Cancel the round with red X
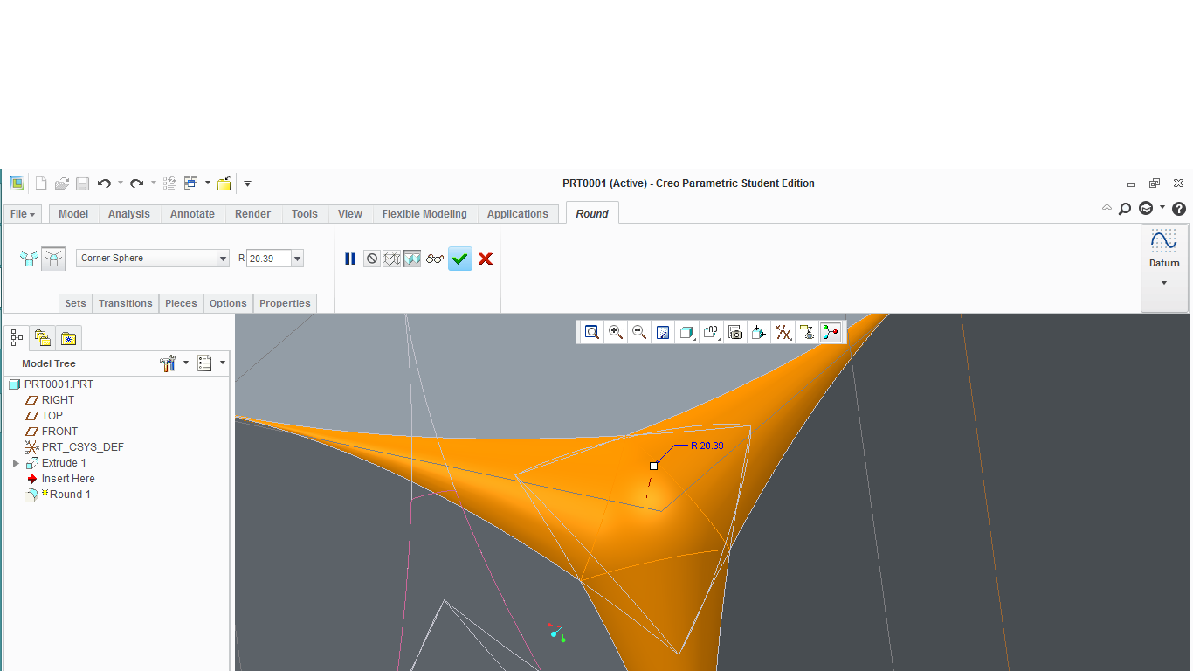The width and height of the screenshot is (1193, 671). pos(486,259)
